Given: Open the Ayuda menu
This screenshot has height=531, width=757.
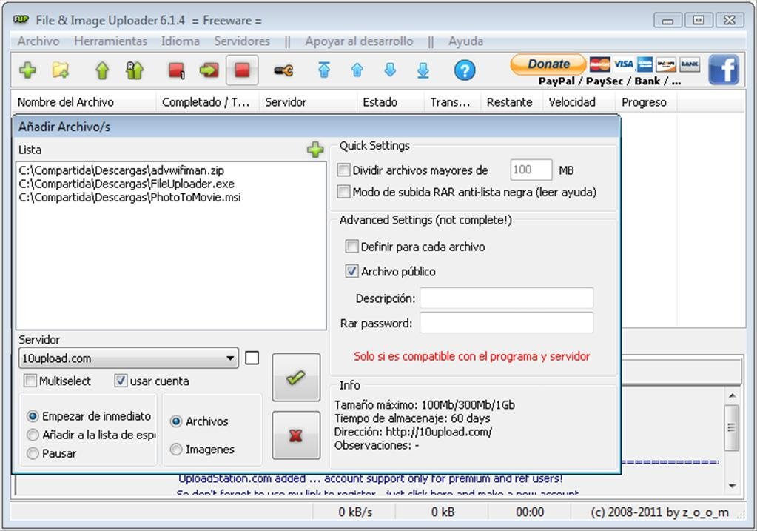Looking at the screenshot, I should pyautogui.click(x=465, y=41).
